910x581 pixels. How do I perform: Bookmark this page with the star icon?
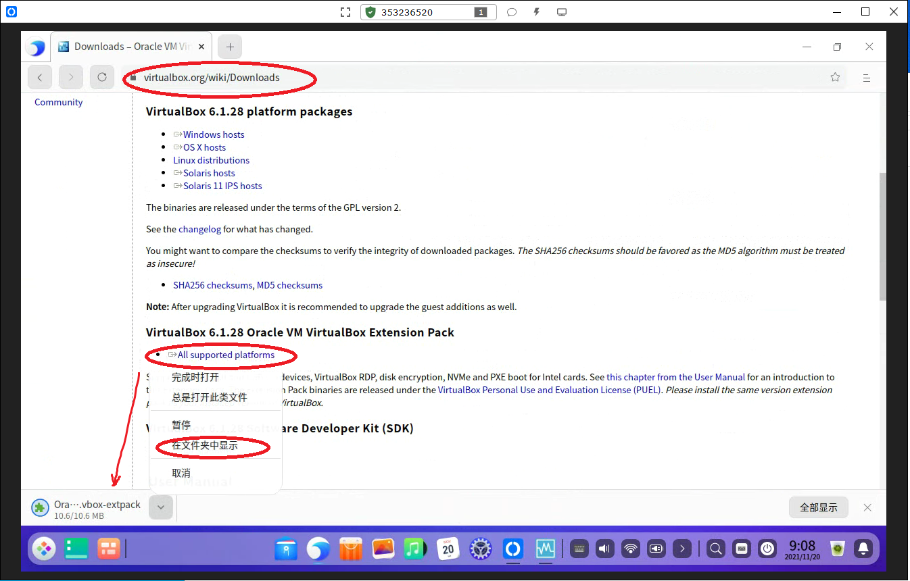click(x=835, y=78)
